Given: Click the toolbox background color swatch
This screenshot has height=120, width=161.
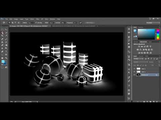Looking at the screenshot, I should (5, 63).
